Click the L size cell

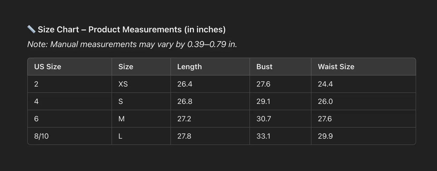[120, 136]
